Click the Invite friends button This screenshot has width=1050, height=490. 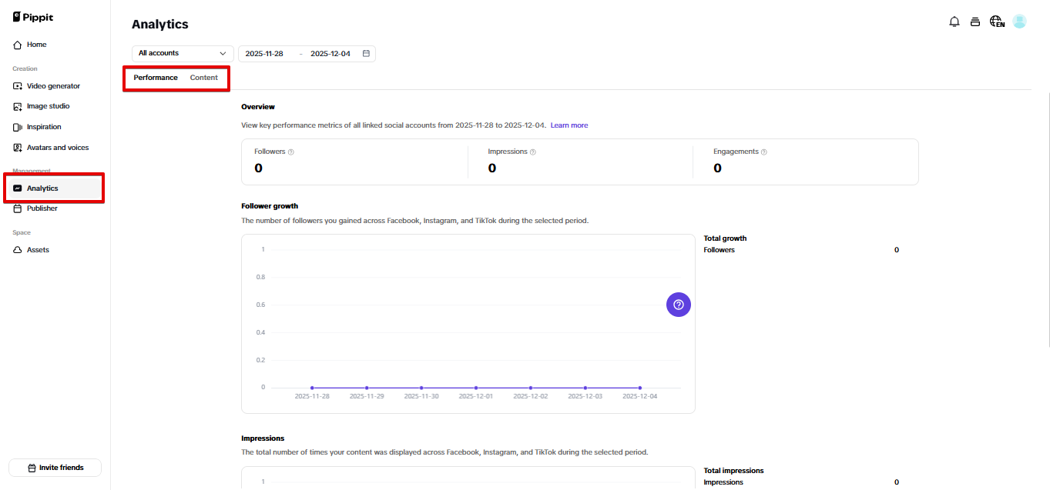click(x=55, y=467)
